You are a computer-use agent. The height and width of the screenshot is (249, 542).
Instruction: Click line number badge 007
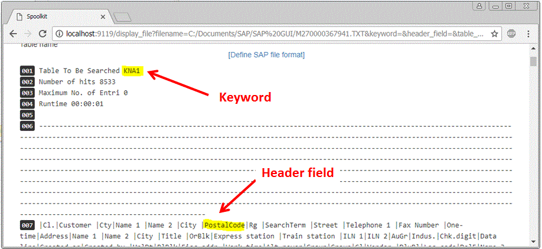point(27,225)
